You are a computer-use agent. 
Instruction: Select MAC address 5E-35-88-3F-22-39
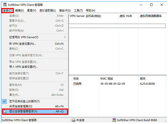click(113, 84)
